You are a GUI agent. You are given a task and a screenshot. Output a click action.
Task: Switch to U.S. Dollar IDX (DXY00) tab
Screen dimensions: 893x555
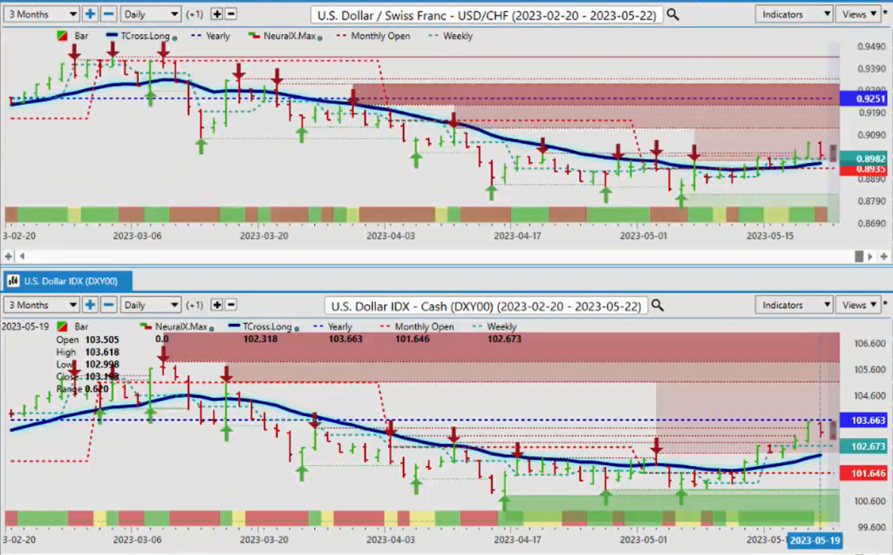pos(68,281)
